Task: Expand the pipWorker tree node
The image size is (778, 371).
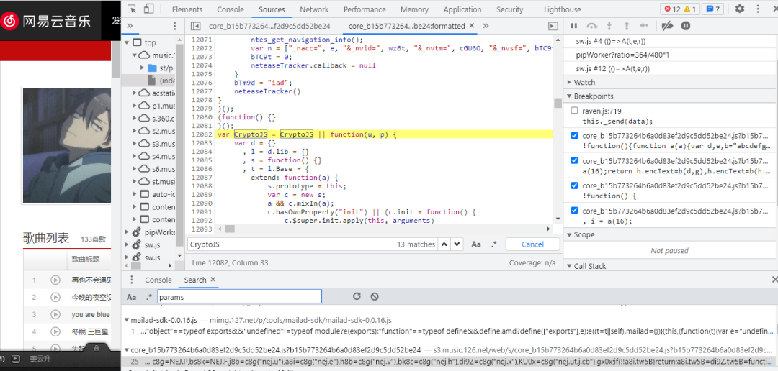Action: tap(128, 232)
